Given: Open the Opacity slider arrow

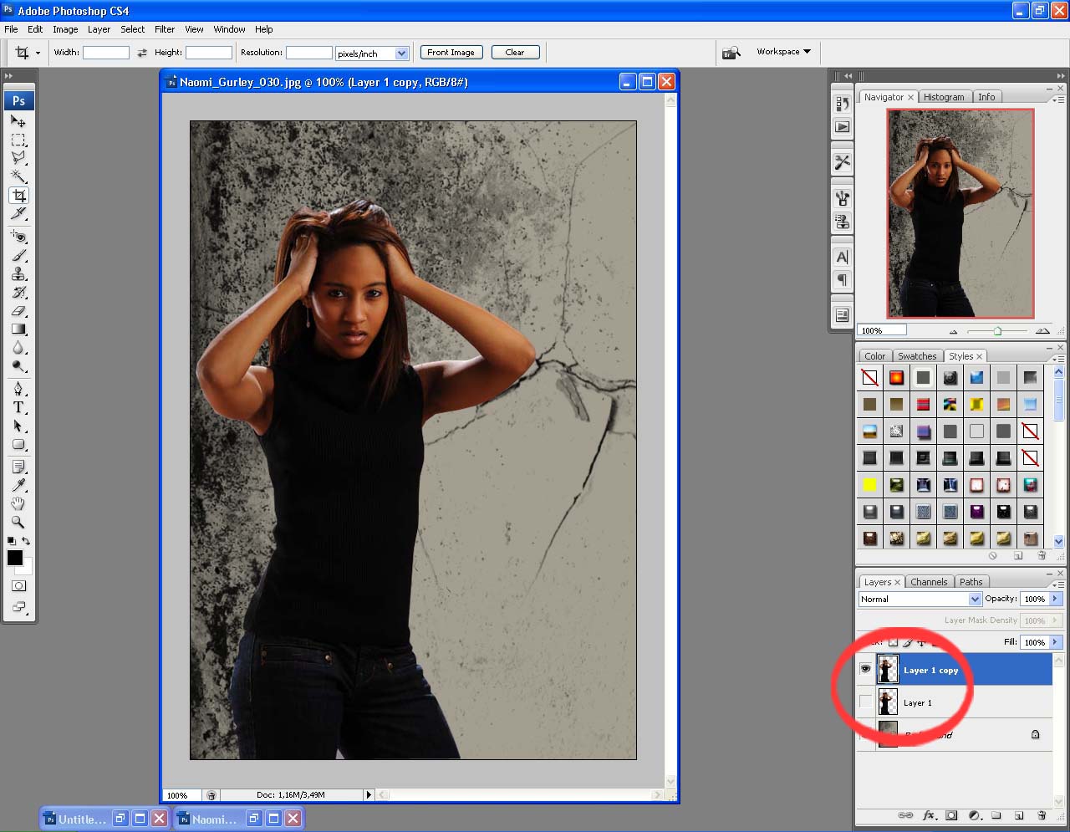Looking at the screenshot, I should 1056,599.
